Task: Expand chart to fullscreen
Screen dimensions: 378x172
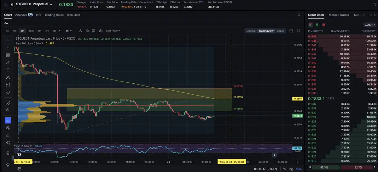Action: tap(299, 31)
